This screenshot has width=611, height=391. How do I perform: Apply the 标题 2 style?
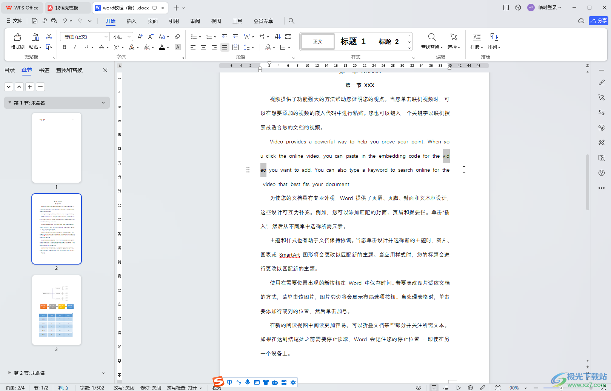[389, 42]
